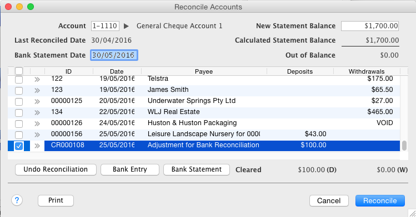Open the Leisure Landscape Nursery zoom arrow

tap(37, 135)
